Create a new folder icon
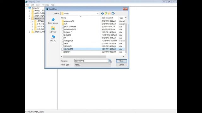The width and height of the screenshot is (202, 113). (110, 13)
